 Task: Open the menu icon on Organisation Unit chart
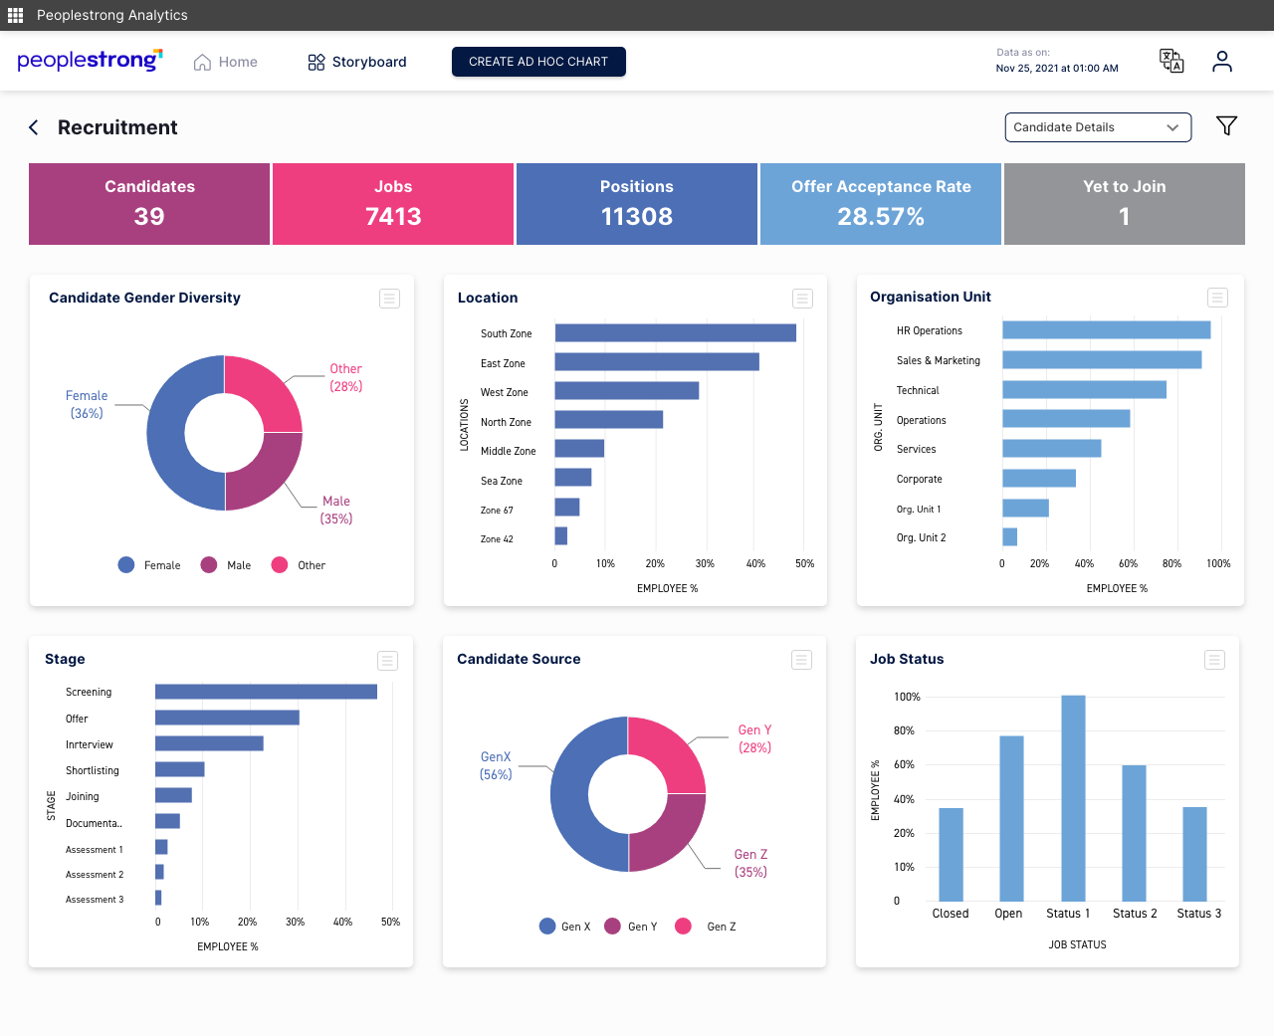coord(1216,298)
